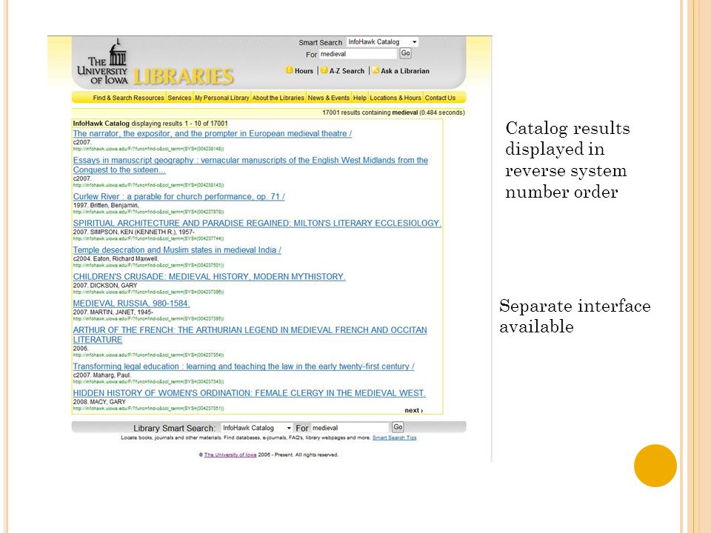Open Transforming legal education result

(x=244, y=366)
